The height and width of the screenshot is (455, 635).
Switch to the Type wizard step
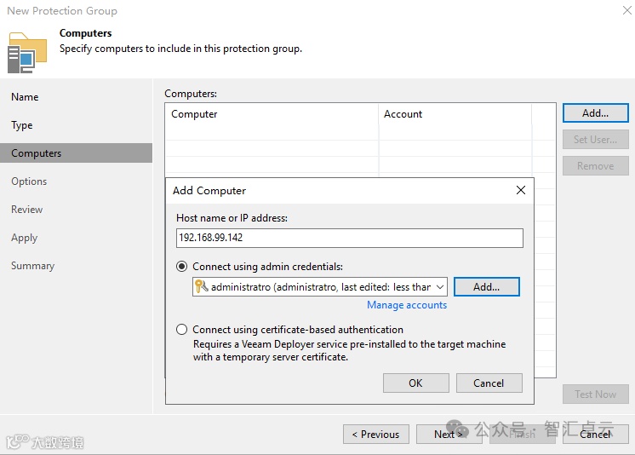click(22, 125)
